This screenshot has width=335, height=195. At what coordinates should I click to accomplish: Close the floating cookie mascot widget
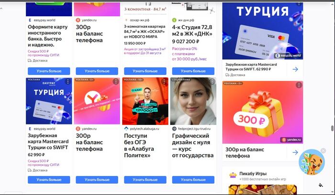click(x=323, y=151)
